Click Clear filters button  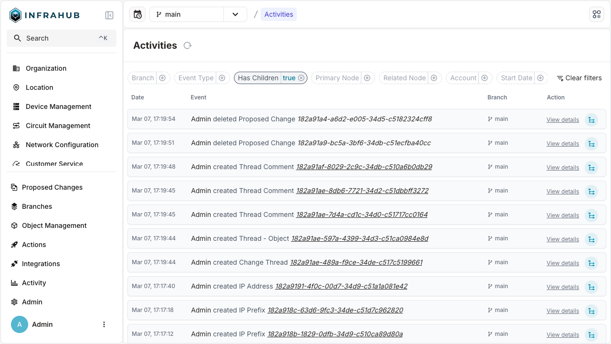click(579, 78)
